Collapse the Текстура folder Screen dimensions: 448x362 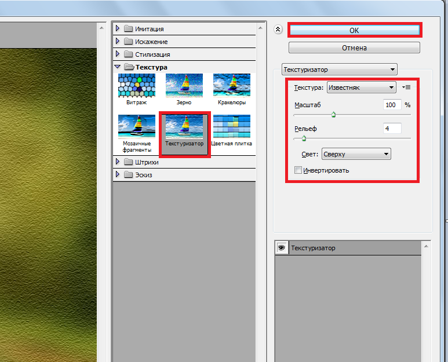[118, 67]
